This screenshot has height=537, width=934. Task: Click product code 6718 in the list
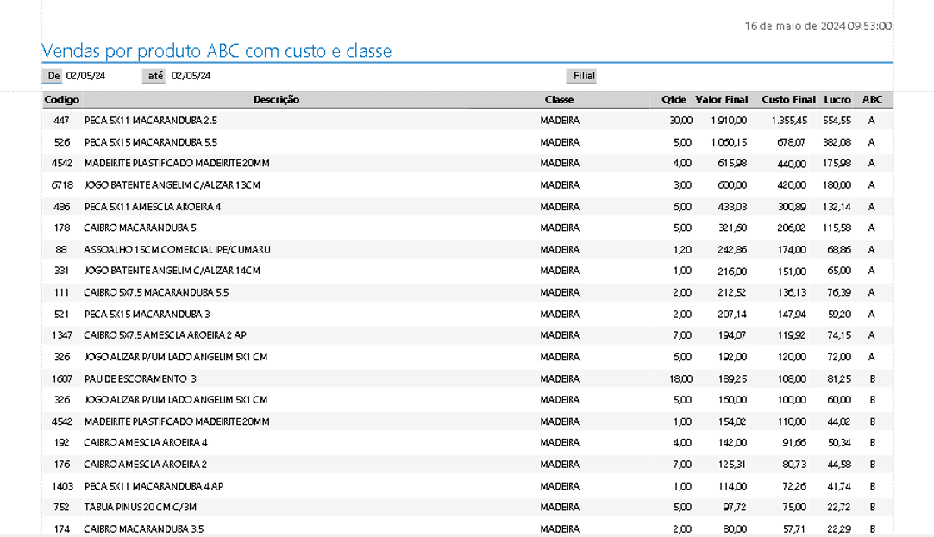[x=61, y=185]
